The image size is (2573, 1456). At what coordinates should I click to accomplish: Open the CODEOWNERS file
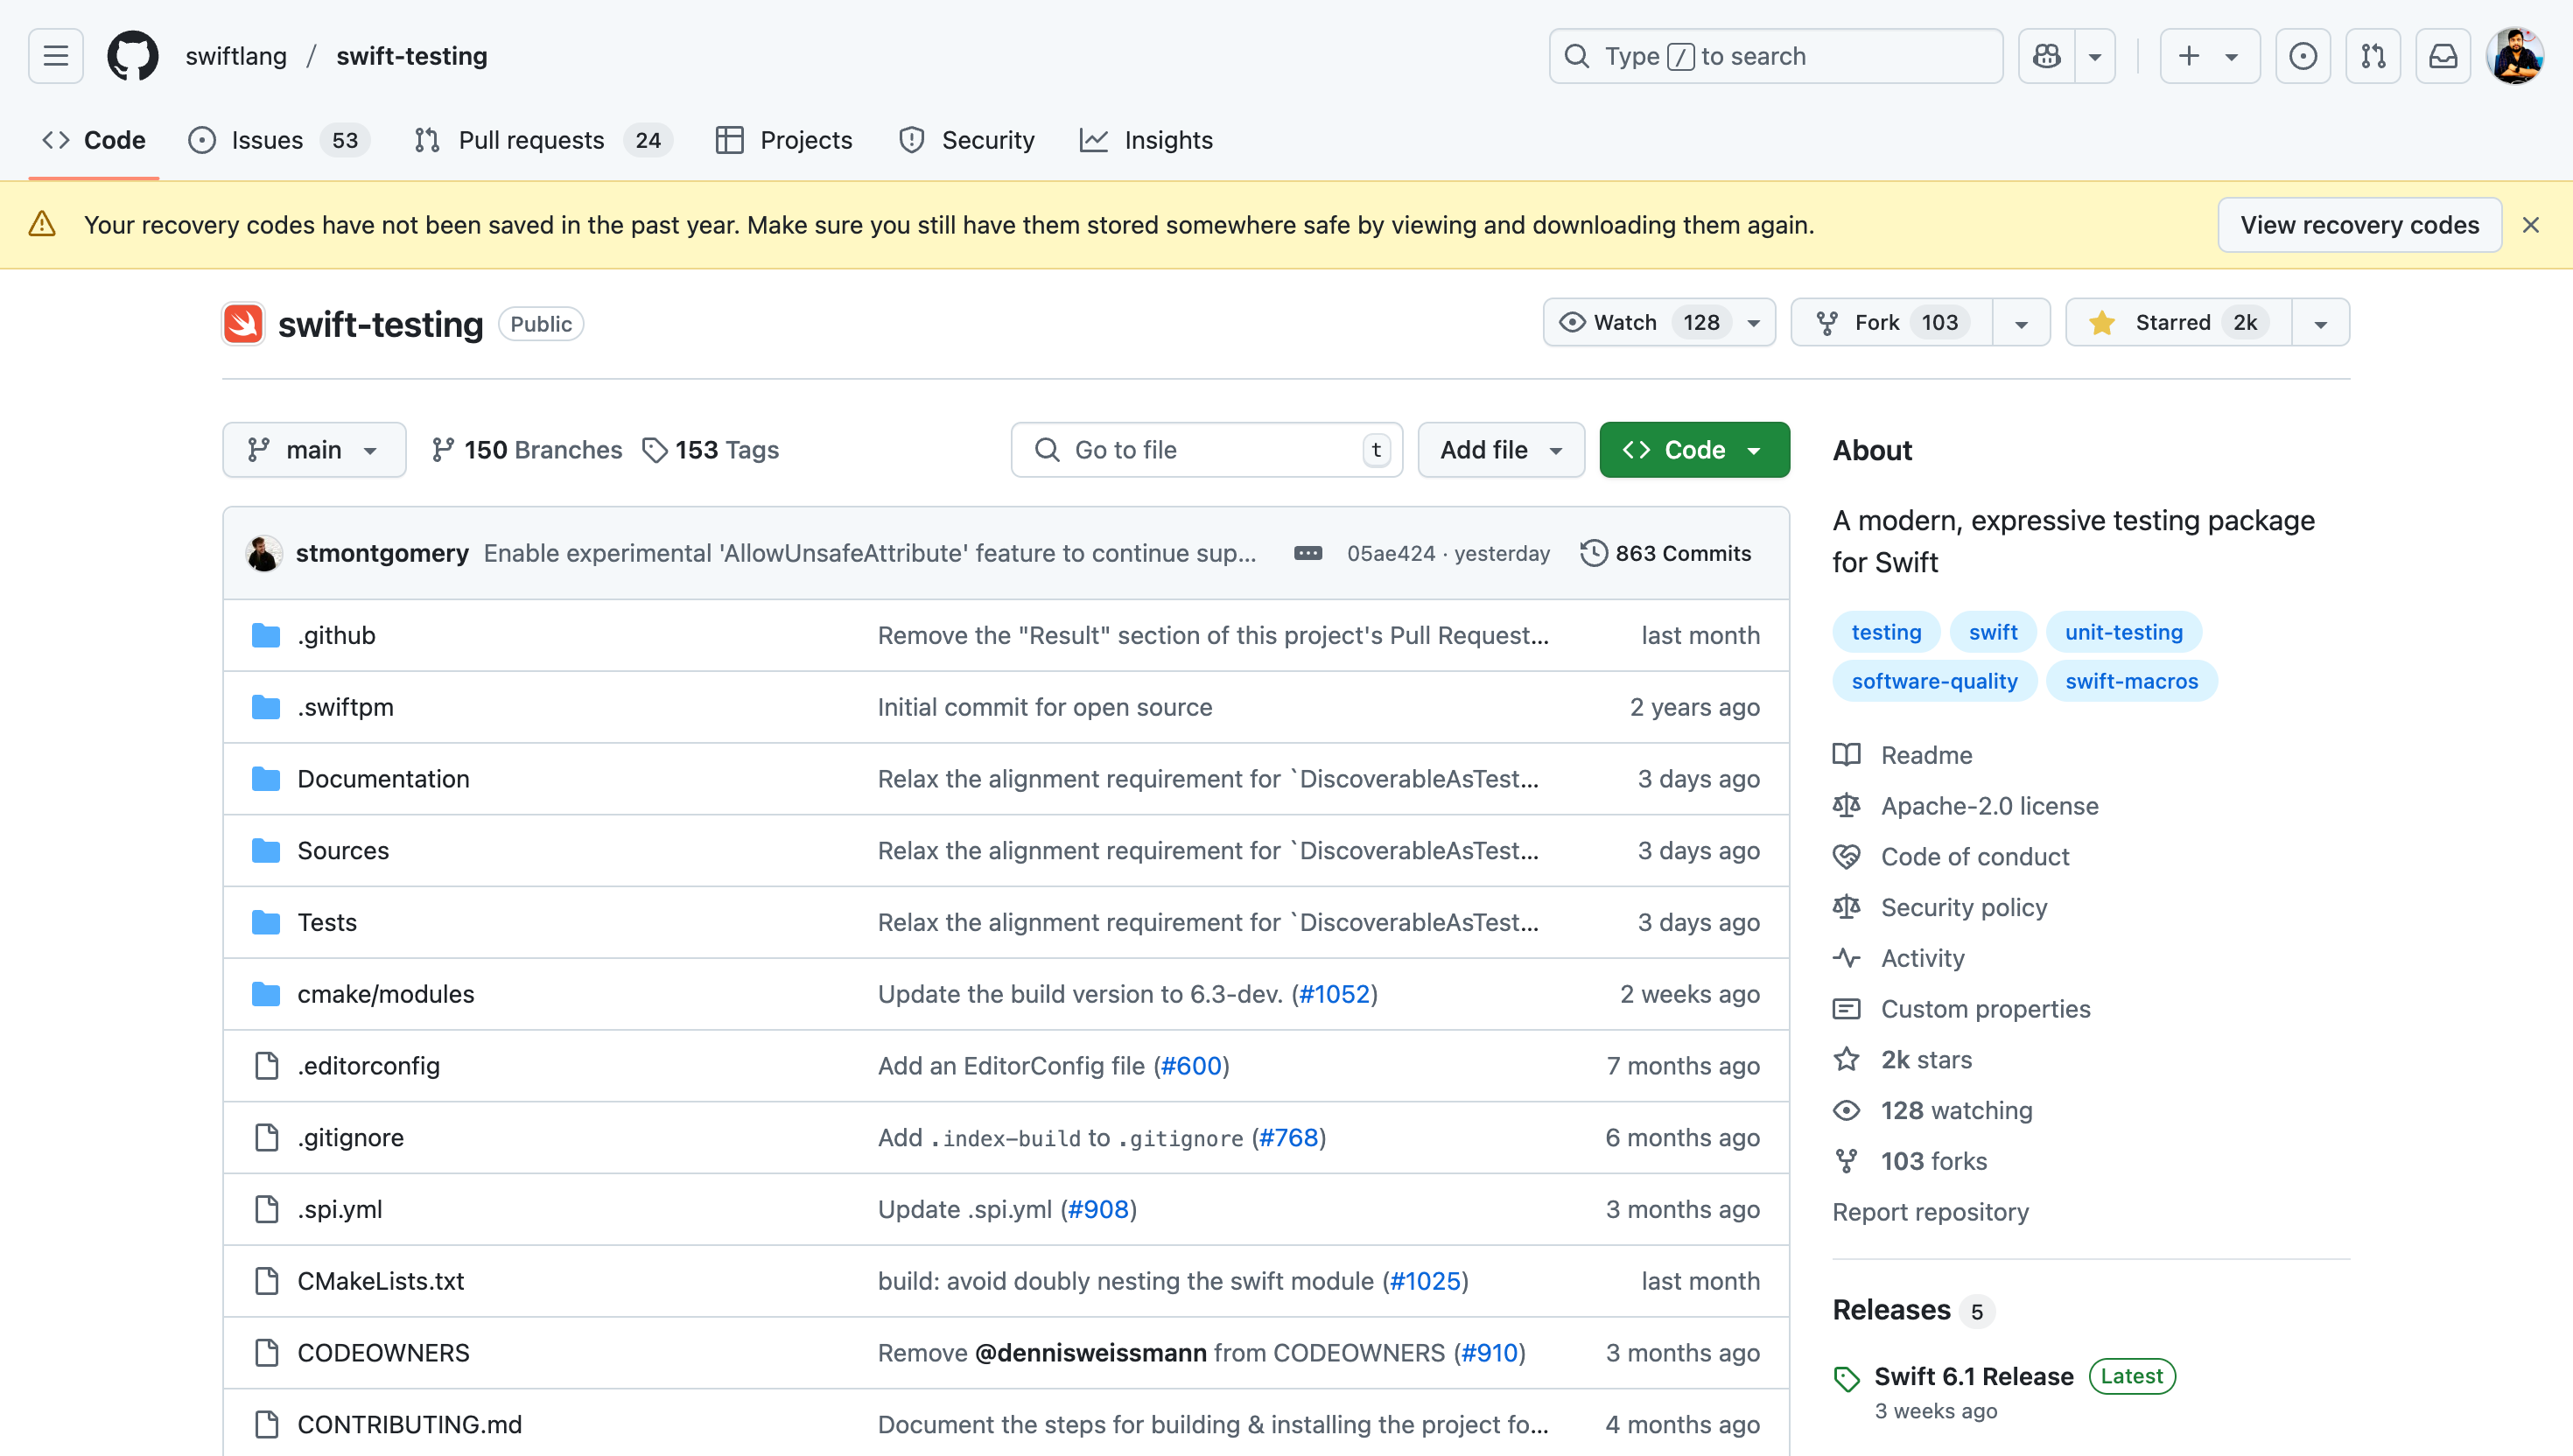click(383, 1352)
